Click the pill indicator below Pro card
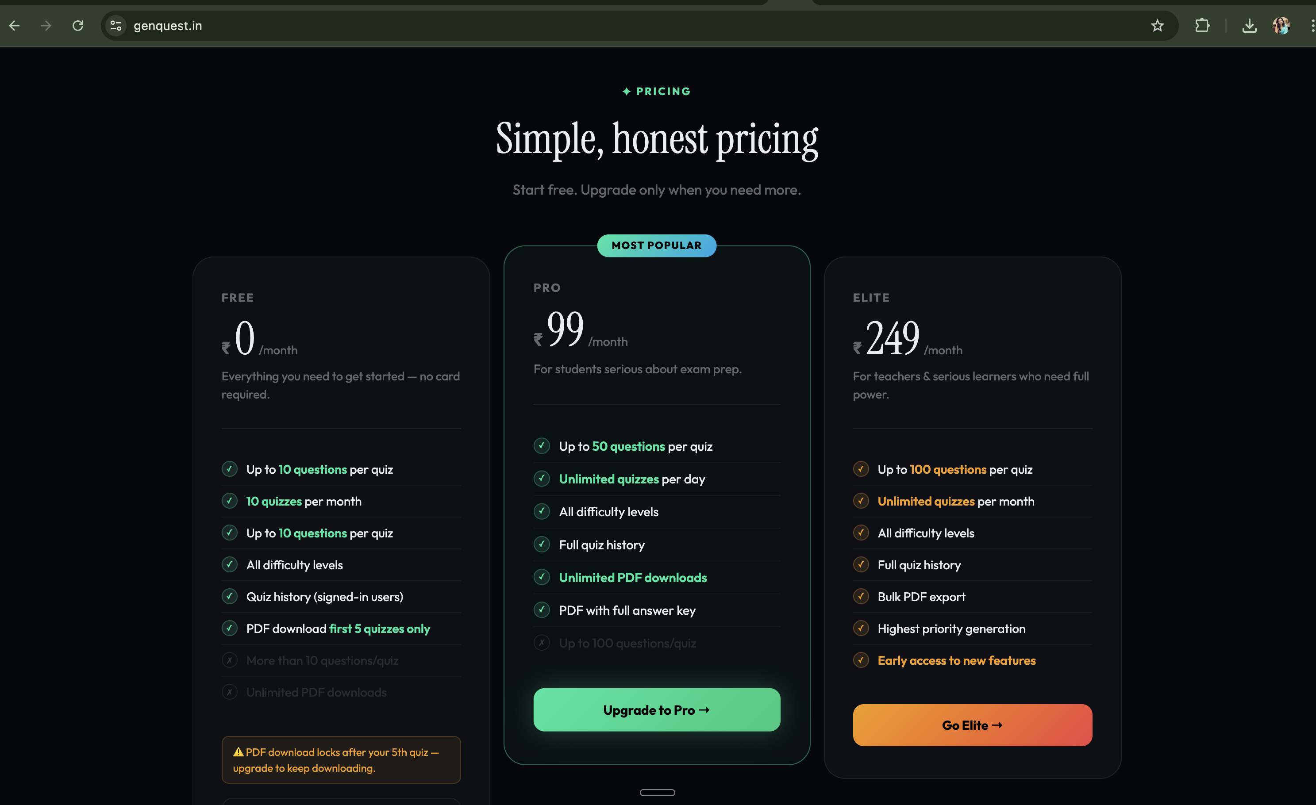 [657, 792]
